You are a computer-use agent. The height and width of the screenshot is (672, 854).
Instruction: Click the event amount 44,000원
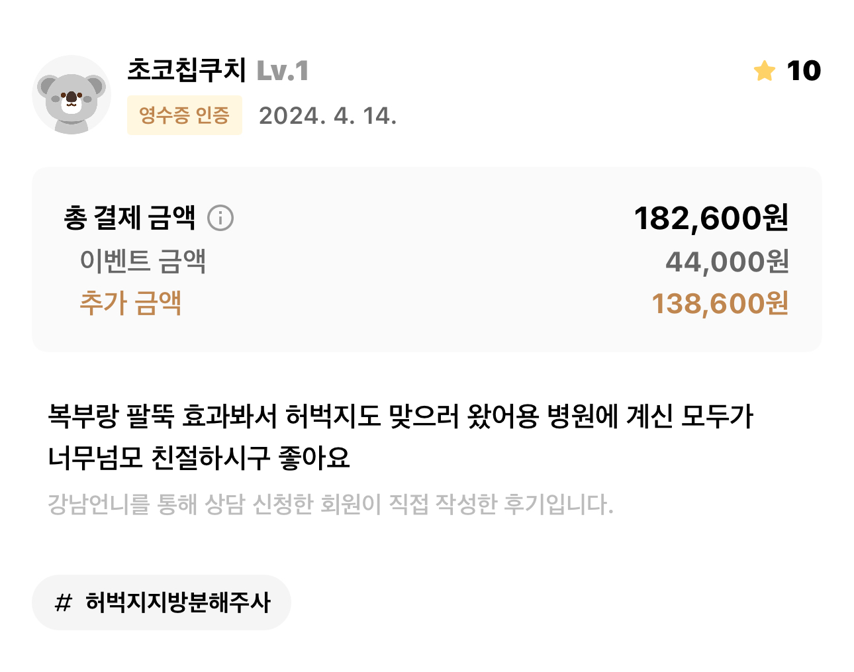tap(727, 262)
